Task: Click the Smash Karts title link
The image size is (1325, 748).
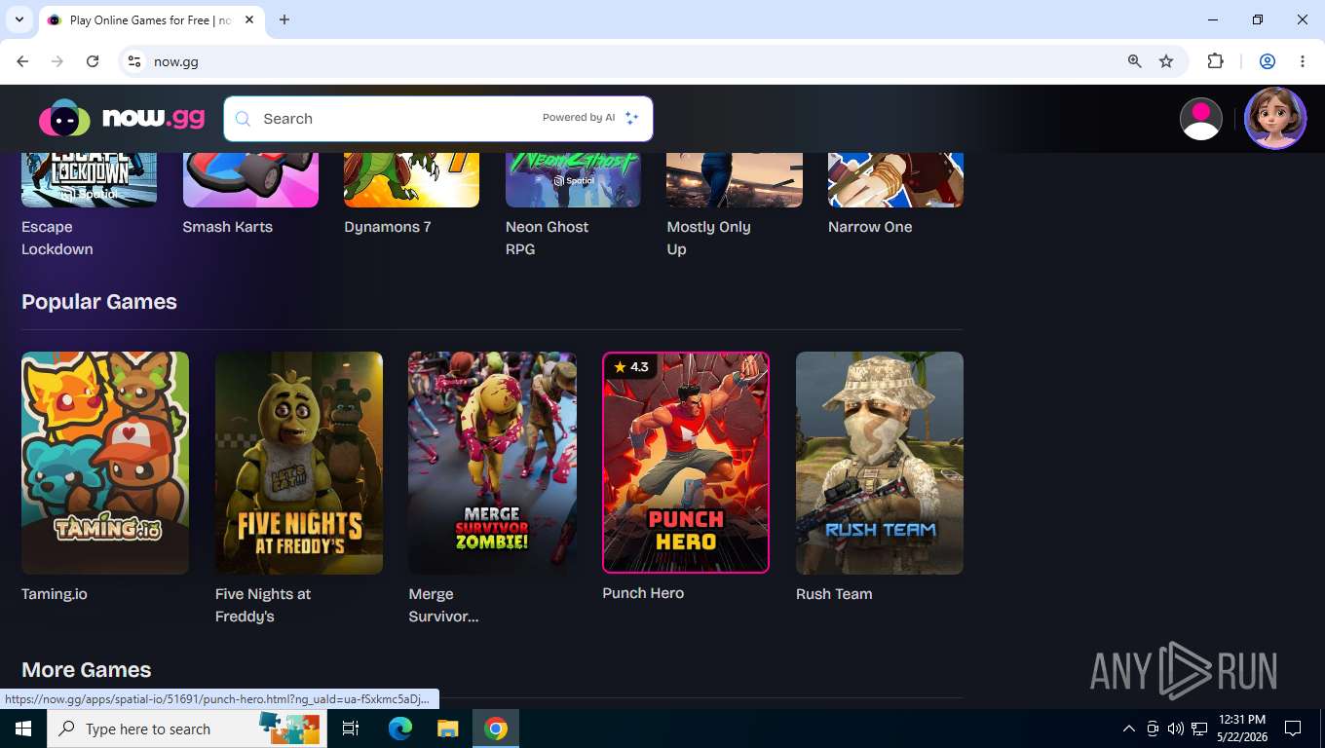Action: click(x=228, y=227)
